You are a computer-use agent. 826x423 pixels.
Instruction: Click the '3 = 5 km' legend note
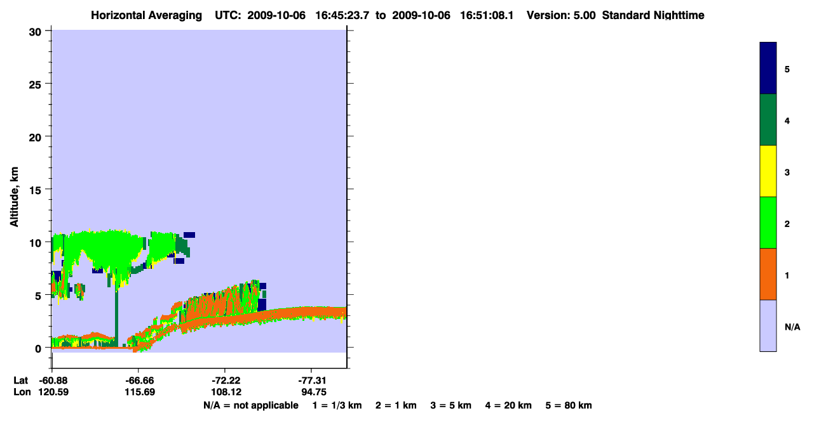point(451,405)
